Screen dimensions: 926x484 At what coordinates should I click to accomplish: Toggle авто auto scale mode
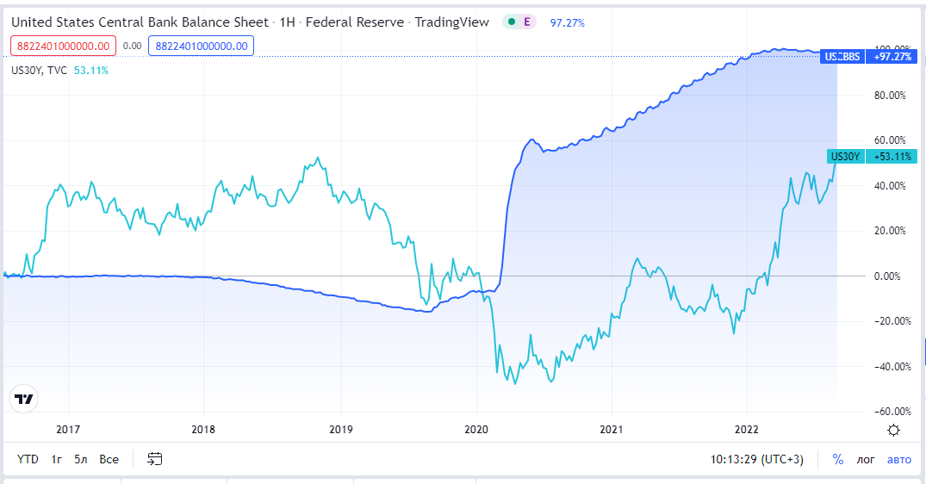898,459
